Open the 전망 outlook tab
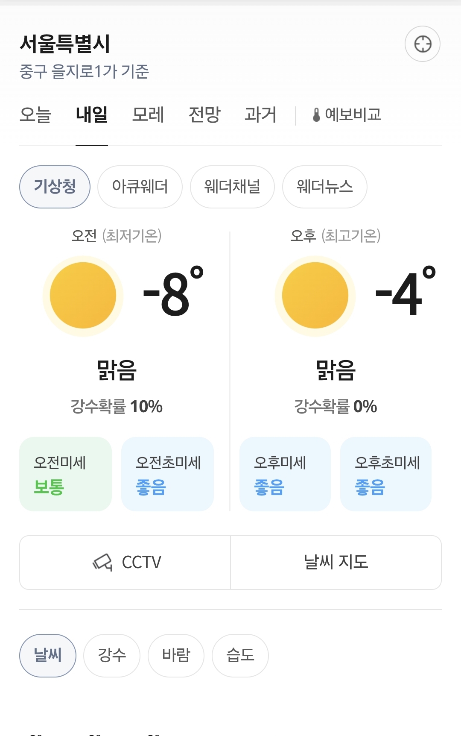Viewport: 461px width, 736px height. pos(204,114)
